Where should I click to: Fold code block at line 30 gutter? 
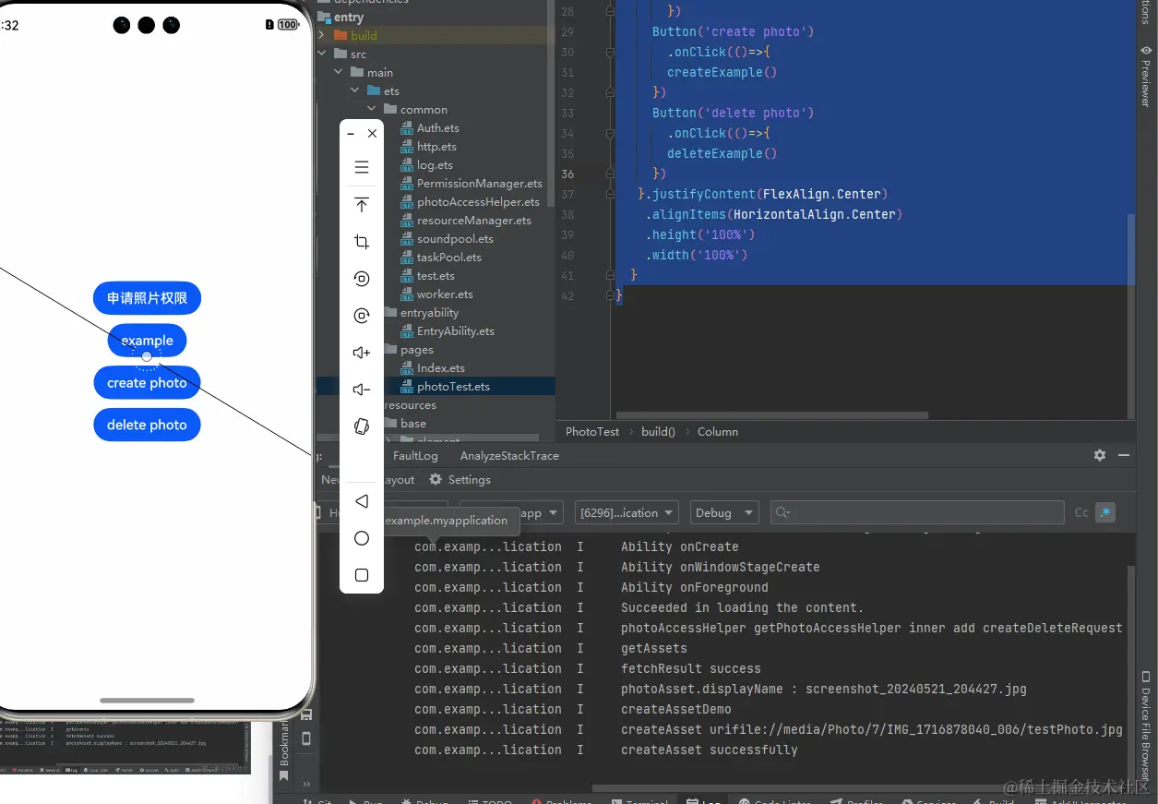610,52
